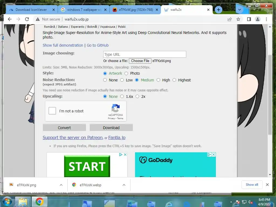Click the Choose File button
The height and width of the screenshot is (207, 276).
click(x=140, y=61)
